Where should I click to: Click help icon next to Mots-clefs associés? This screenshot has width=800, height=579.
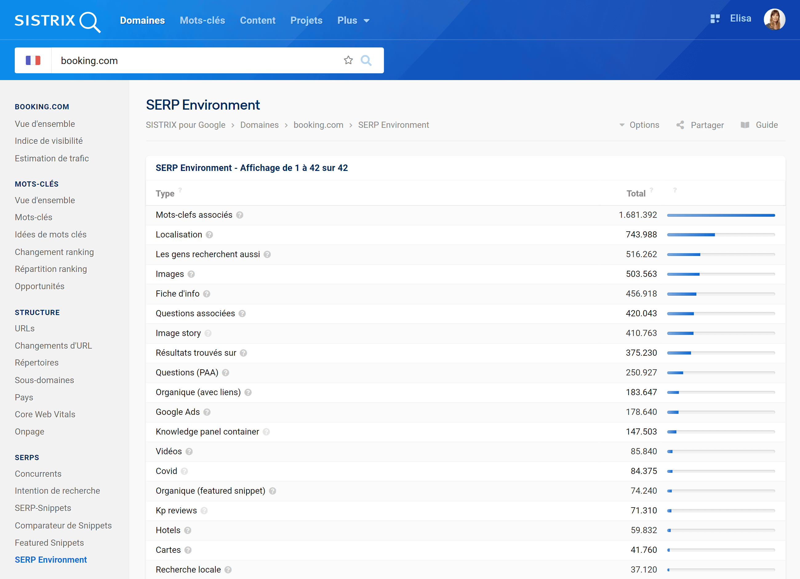(239, 215)
